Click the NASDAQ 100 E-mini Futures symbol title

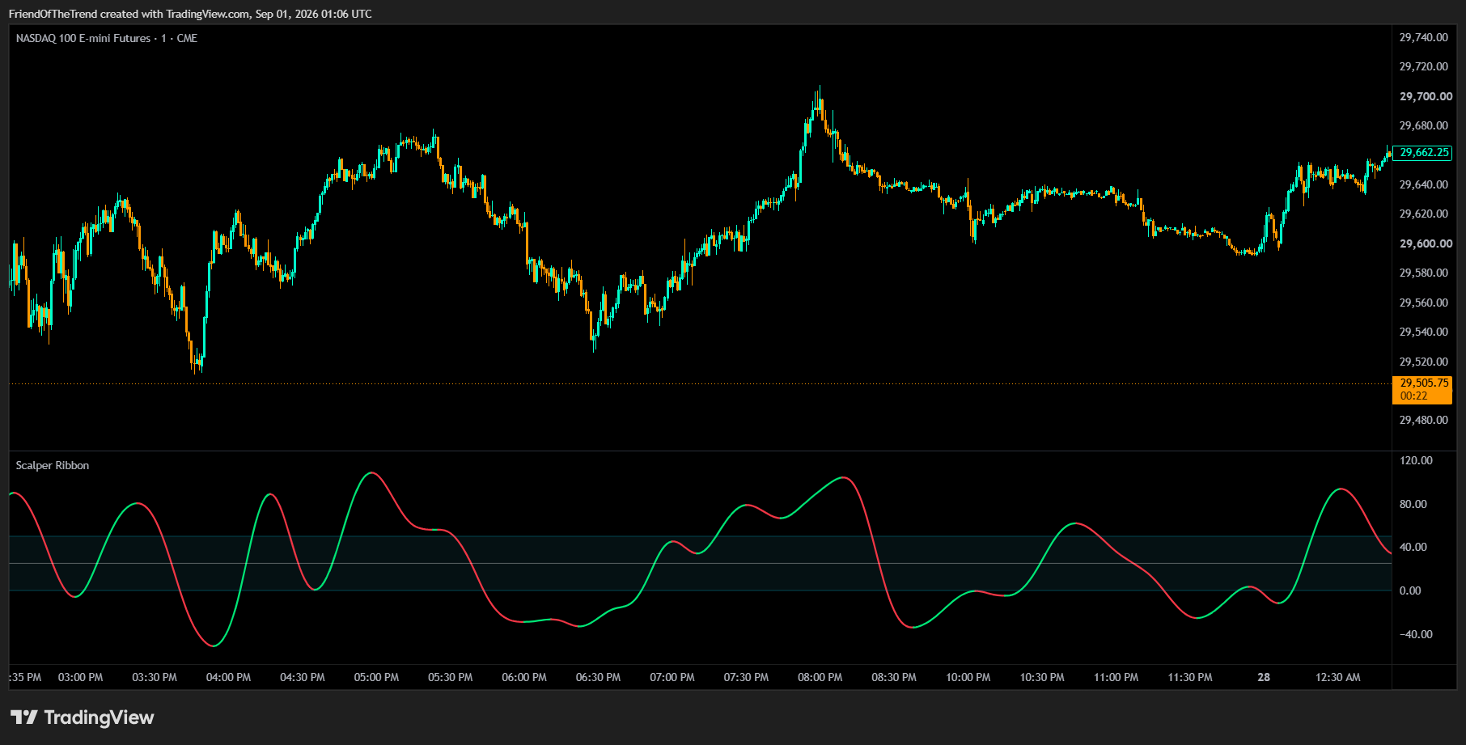(107, 38)
